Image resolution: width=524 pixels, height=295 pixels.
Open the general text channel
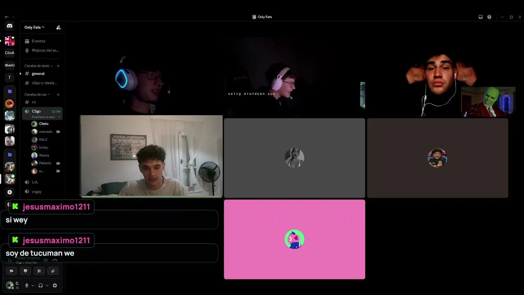[x=43, y=74]
